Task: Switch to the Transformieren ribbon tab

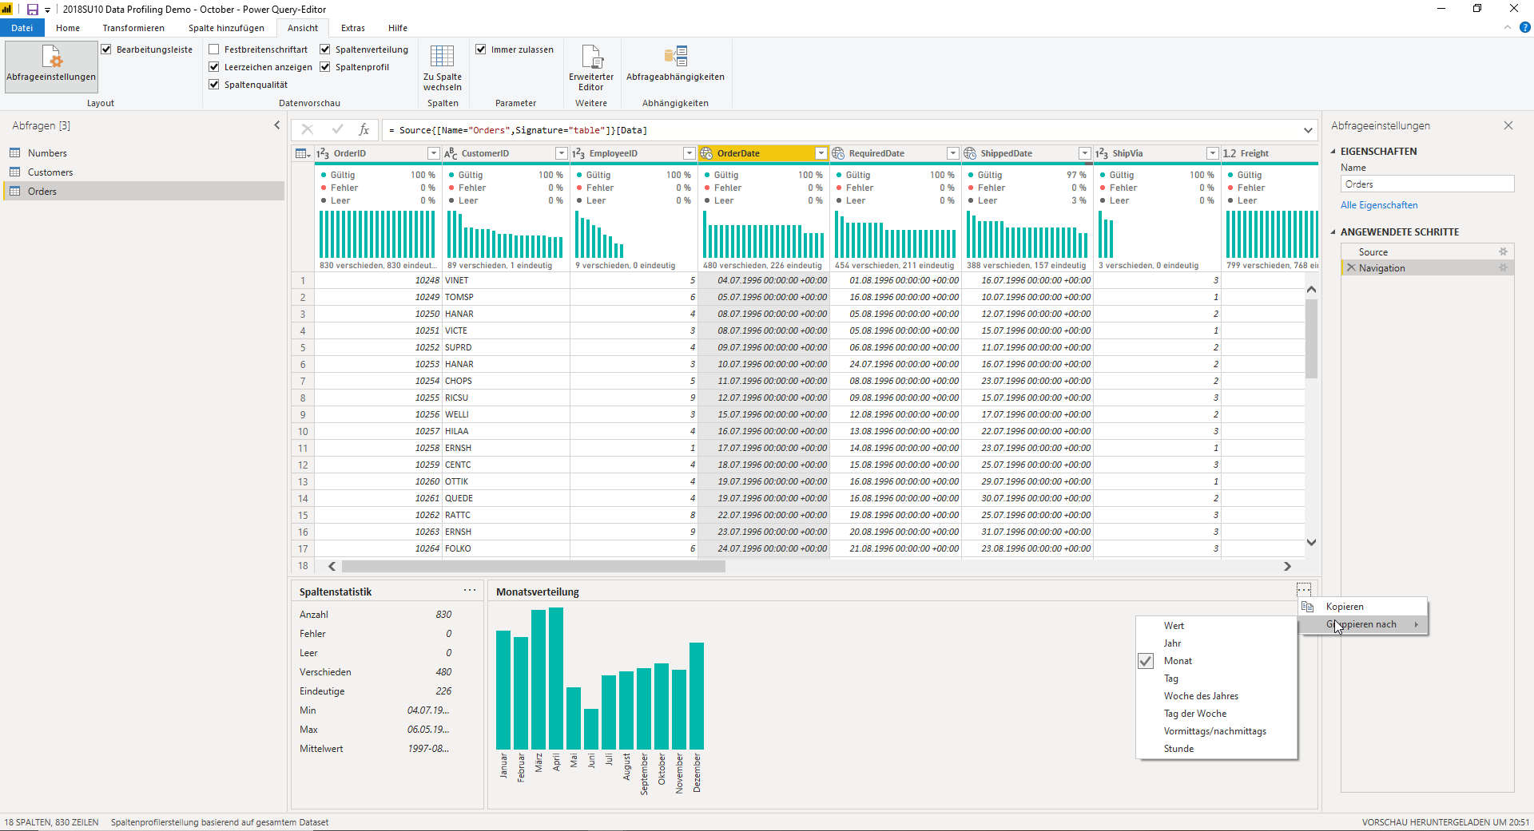Action: [133, 28]
